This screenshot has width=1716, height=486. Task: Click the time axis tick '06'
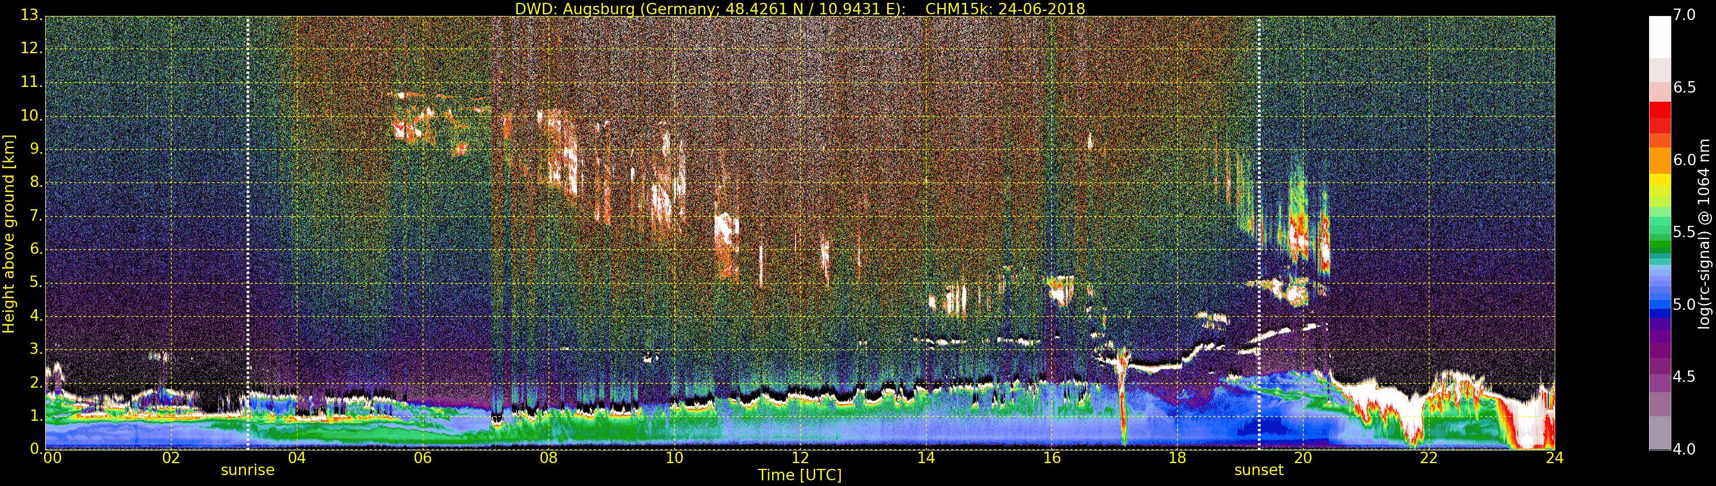(422, 458)
